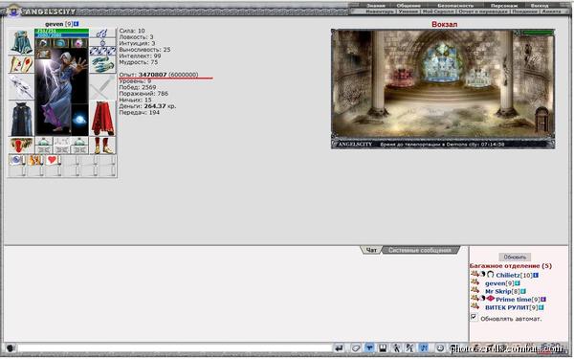
Task: Select the red heart item in inventory slots
Action: 53,160
